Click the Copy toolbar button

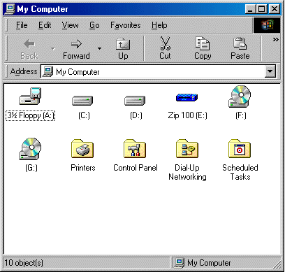(203, 48)
